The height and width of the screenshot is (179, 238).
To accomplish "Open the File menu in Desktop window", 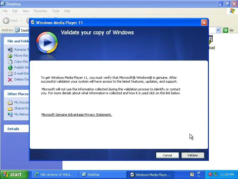I will 5,11.
